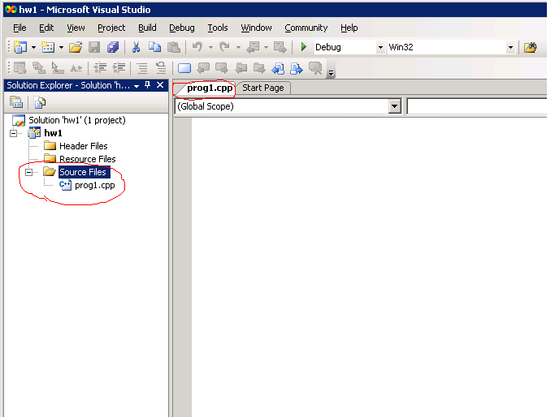Open the Community menu
This screenshot has height=417, width=555.
tap(306, 28)
